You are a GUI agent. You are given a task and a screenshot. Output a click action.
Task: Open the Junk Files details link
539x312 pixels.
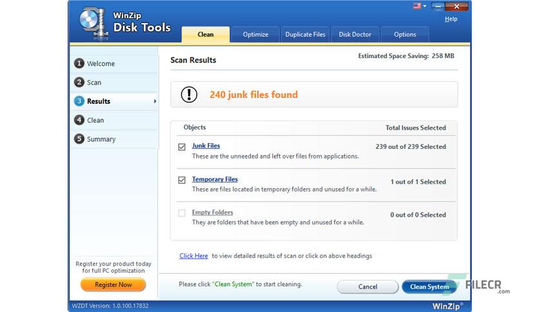[x=206, y=146]
